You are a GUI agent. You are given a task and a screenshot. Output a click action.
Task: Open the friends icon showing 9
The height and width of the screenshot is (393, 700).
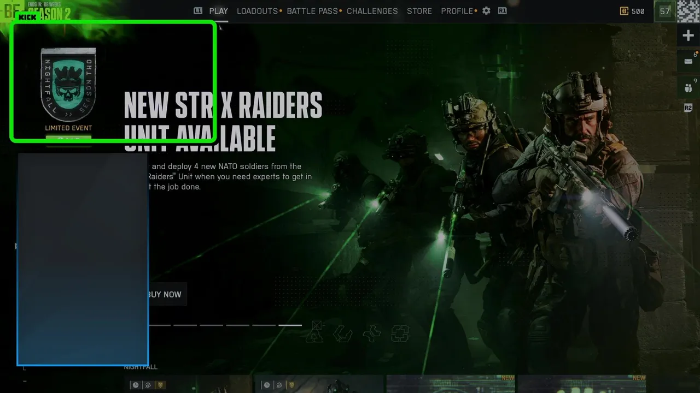pos(689,87)
